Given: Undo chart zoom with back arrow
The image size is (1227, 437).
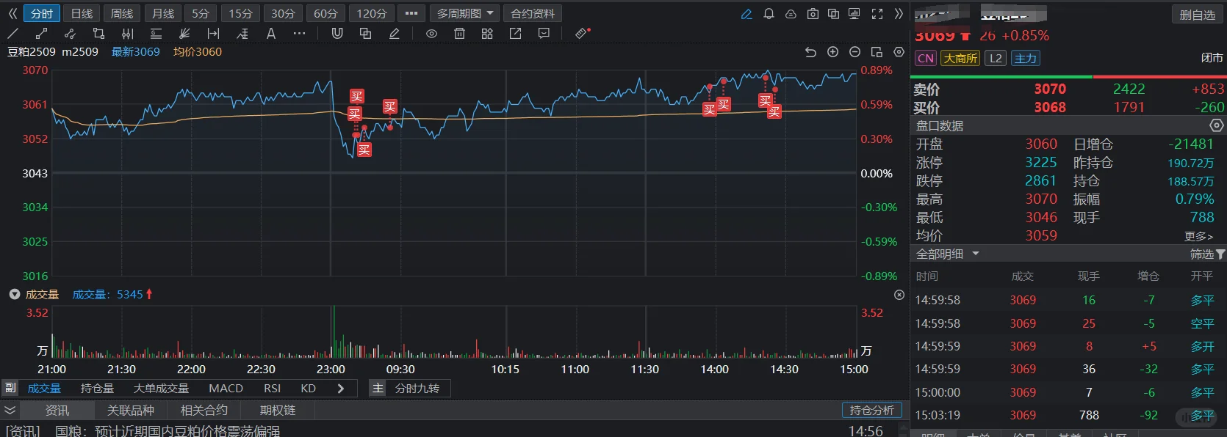Looking at the screenshot, I should click(810, 52).
